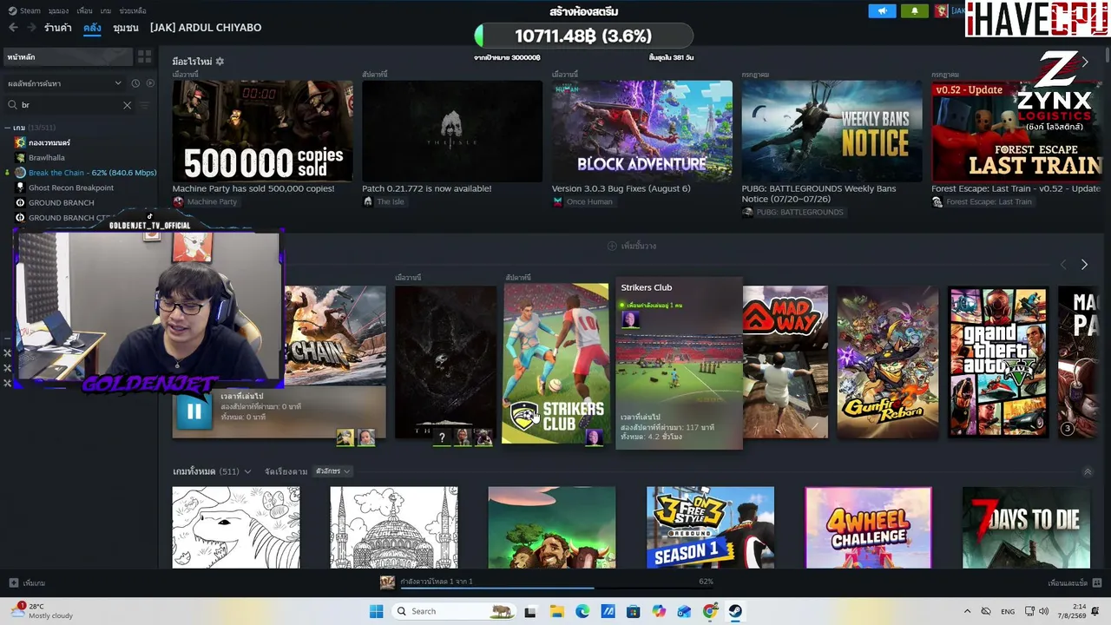Image resolution: width=1111 pixels, height=625 pixels.
Task: Open เพื่อนและแช็ต (Friends & Chat)
Action: [1073, 583]
